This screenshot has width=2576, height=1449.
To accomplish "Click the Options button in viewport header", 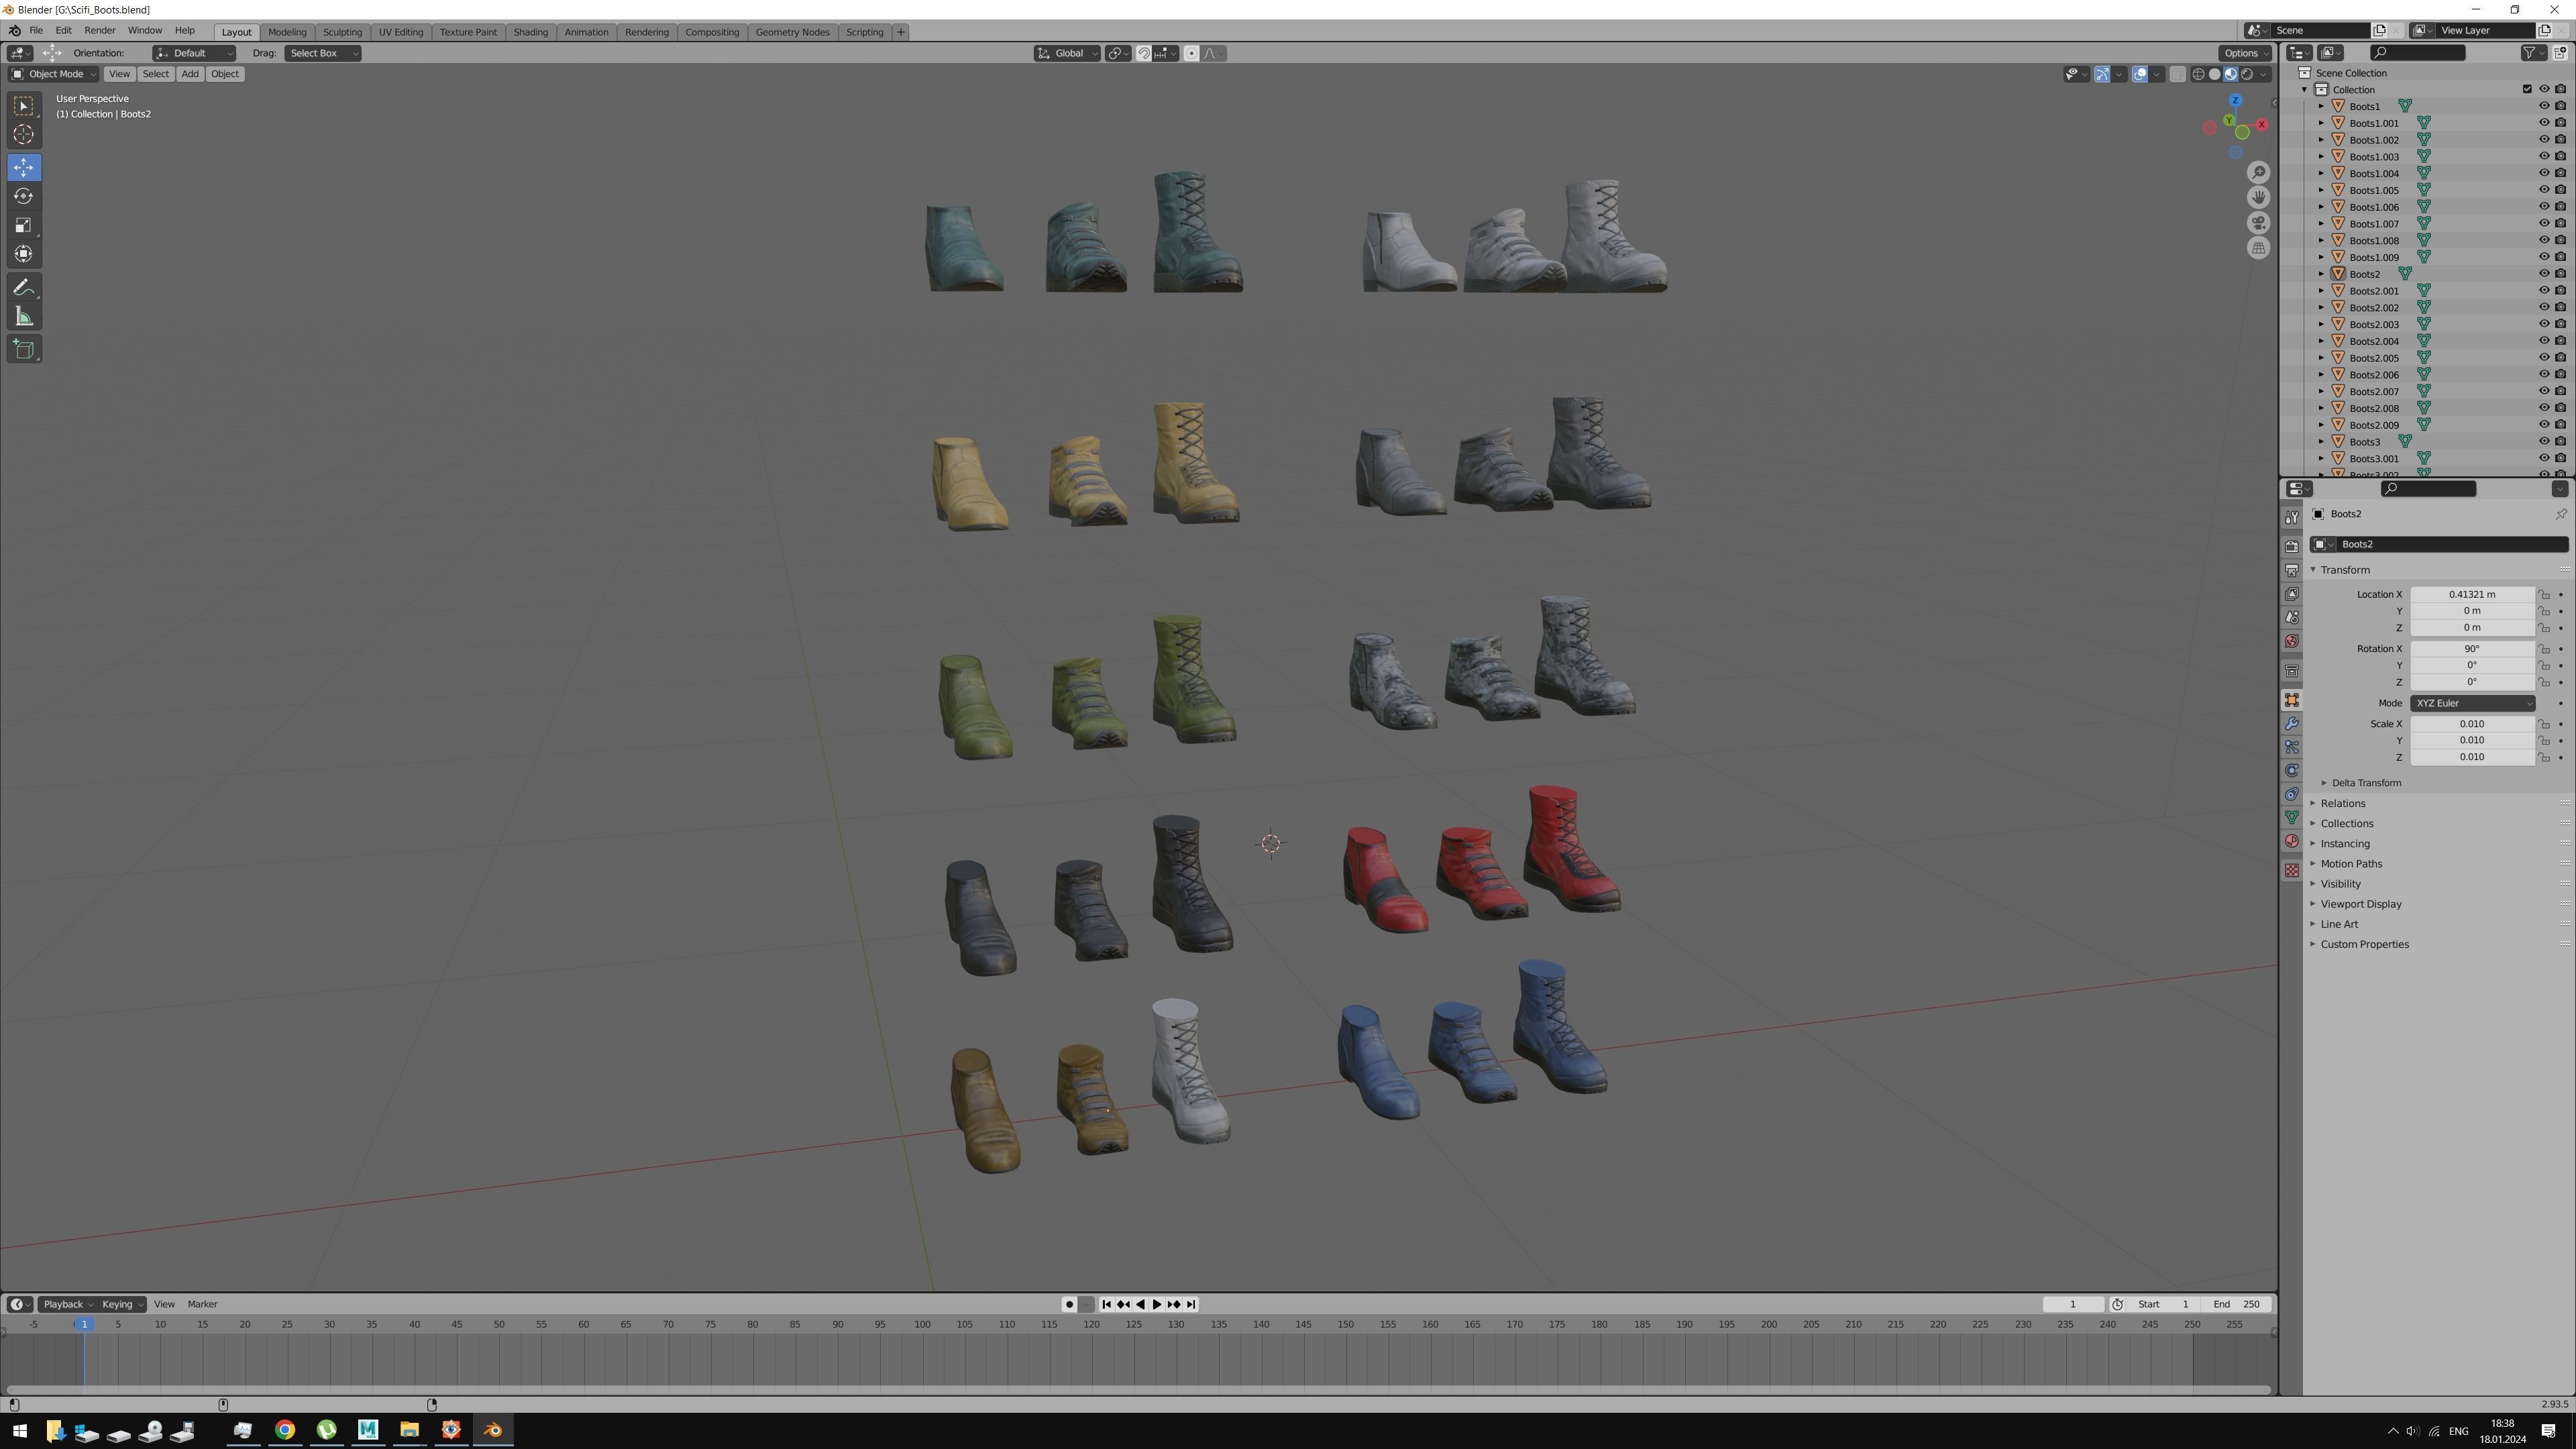I will (2245, 53).
